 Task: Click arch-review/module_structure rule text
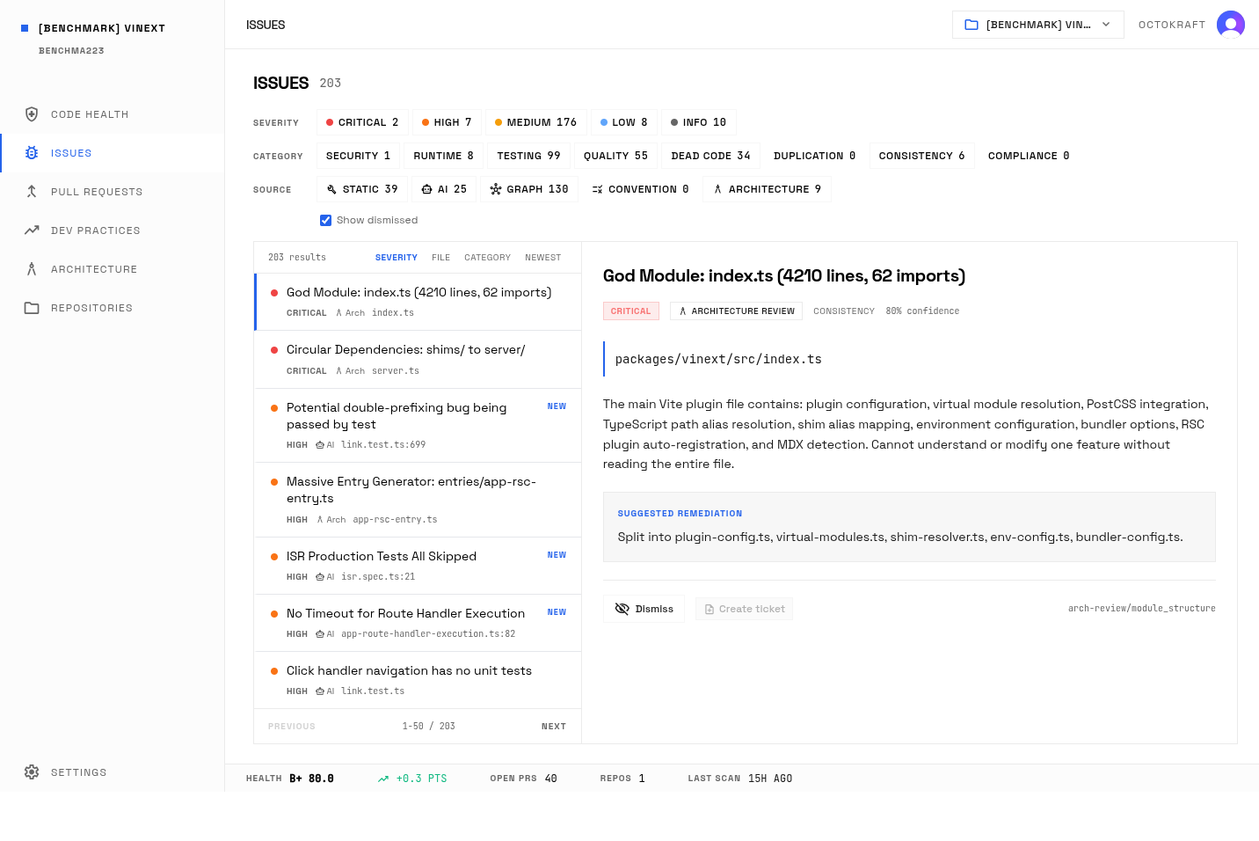(x=1142, y=609)
